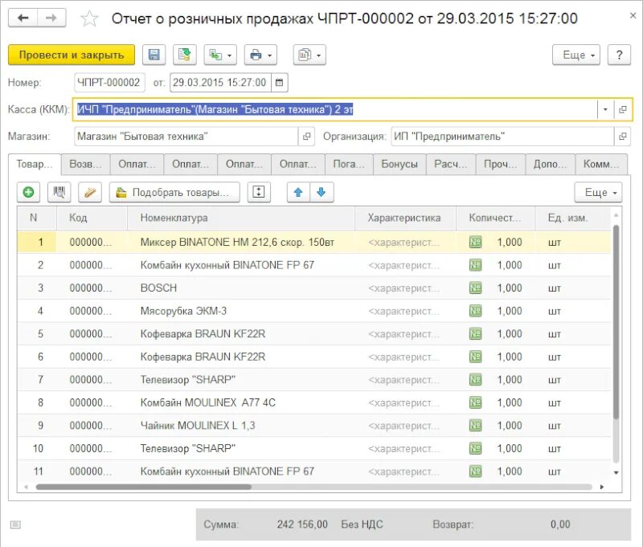The width and height of the screenshot is (643, 547).
Task: Switch to the Допо... tab
Action: [x=550, y=164]
